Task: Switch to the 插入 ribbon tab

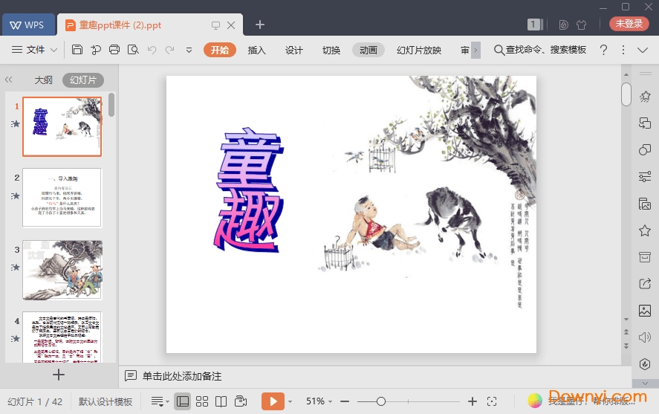Action: [257, 50]
